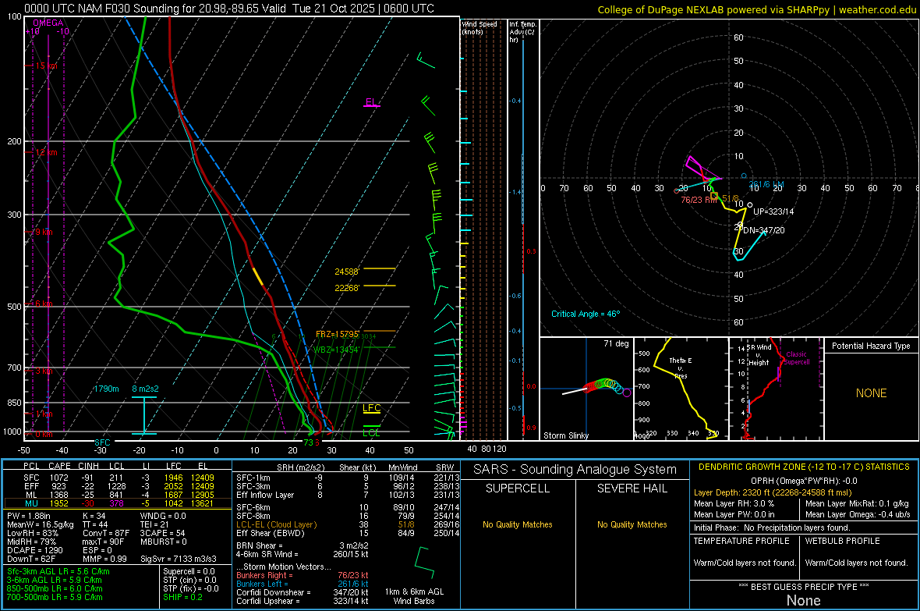Screen dimensions: 920x611
Task: Click the Storm Slinky panel label
Action: point(566,435)
